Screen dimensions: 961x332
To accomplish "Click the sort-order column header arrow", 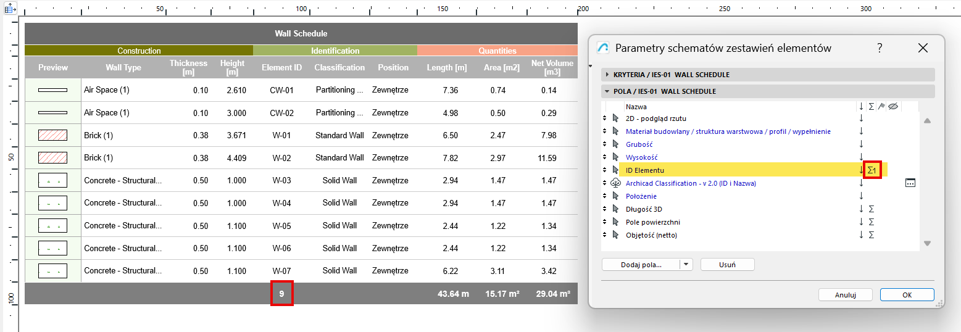I will (x=861, y=107).
